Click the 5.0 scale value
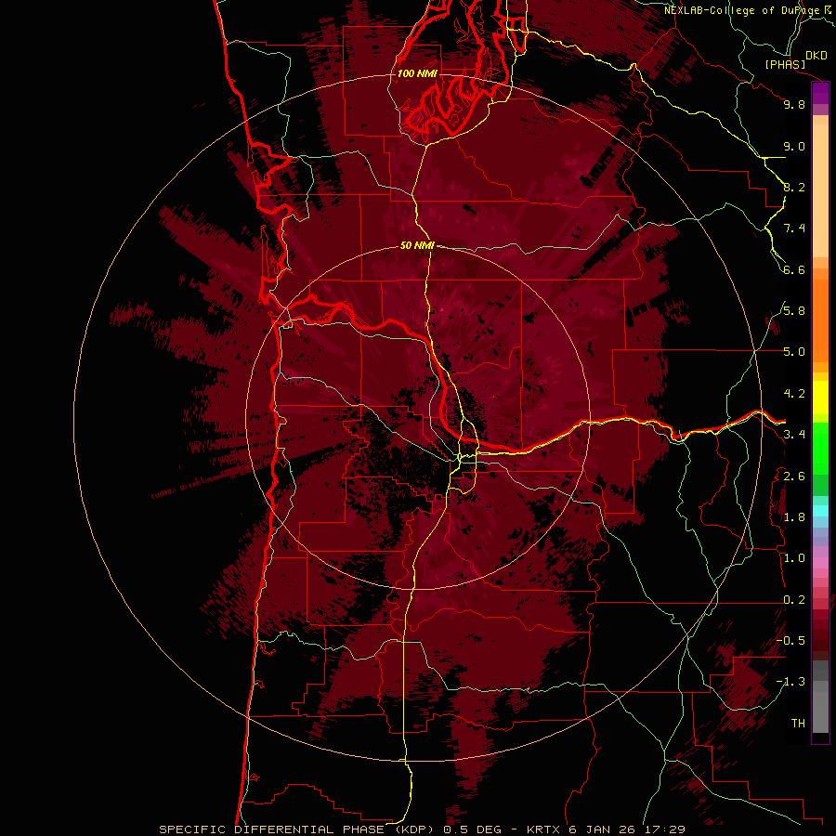 point(794,352)
